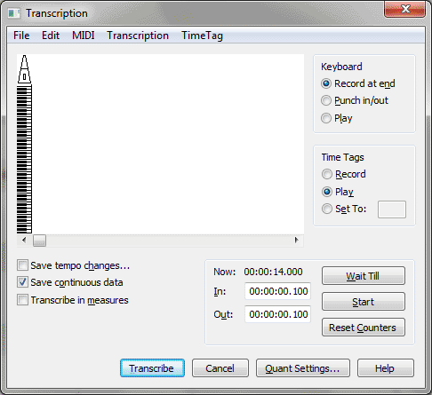Viewport: 432px width, 395px height.
Task: Open the MIDI menu
Action: click(84, 36)
